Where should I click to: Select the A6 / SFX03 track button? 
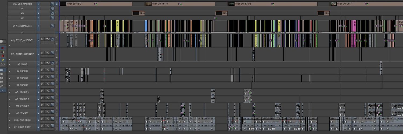(x=23, y=85)
